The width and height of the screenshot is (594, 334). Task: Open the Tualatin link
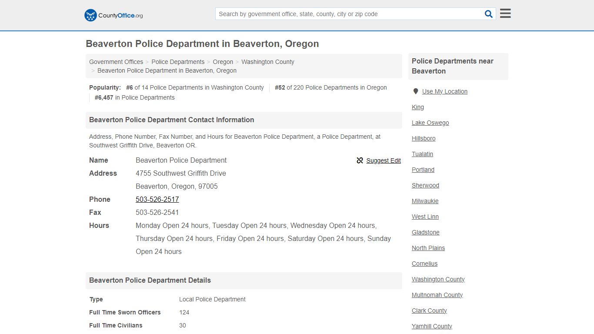pos(423,154)
